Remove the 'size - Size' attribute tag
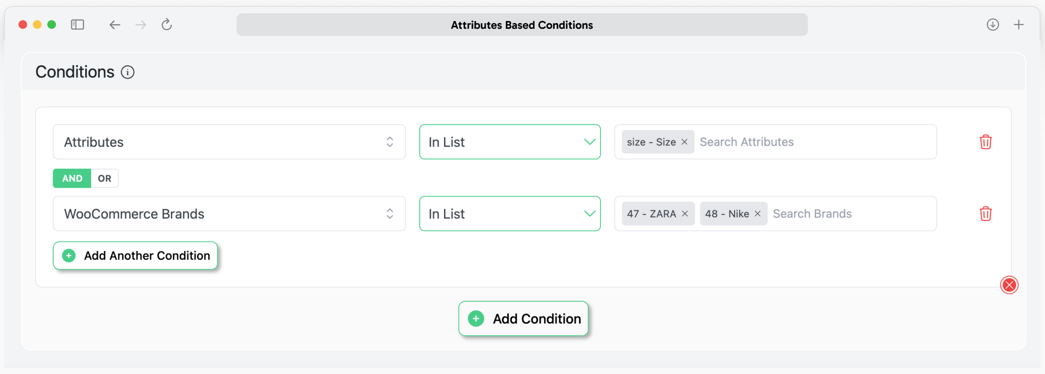The width and height of the screenshot is (1045, 374). coord(684,142)
